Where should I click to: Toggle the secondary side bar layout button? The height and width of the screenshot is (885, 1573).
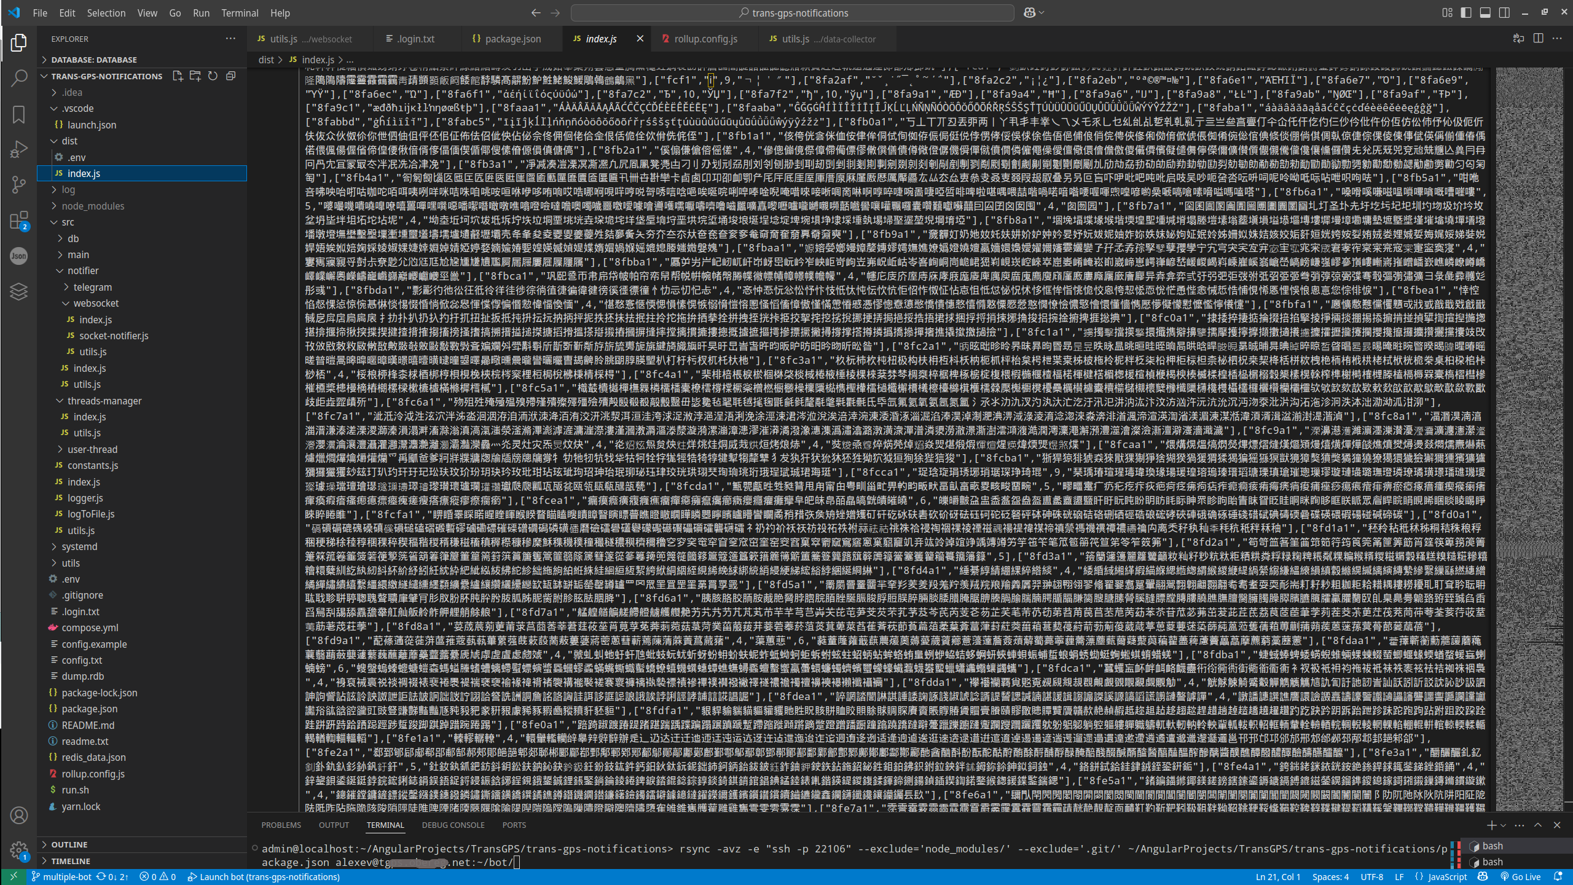tap(1504, 12)
